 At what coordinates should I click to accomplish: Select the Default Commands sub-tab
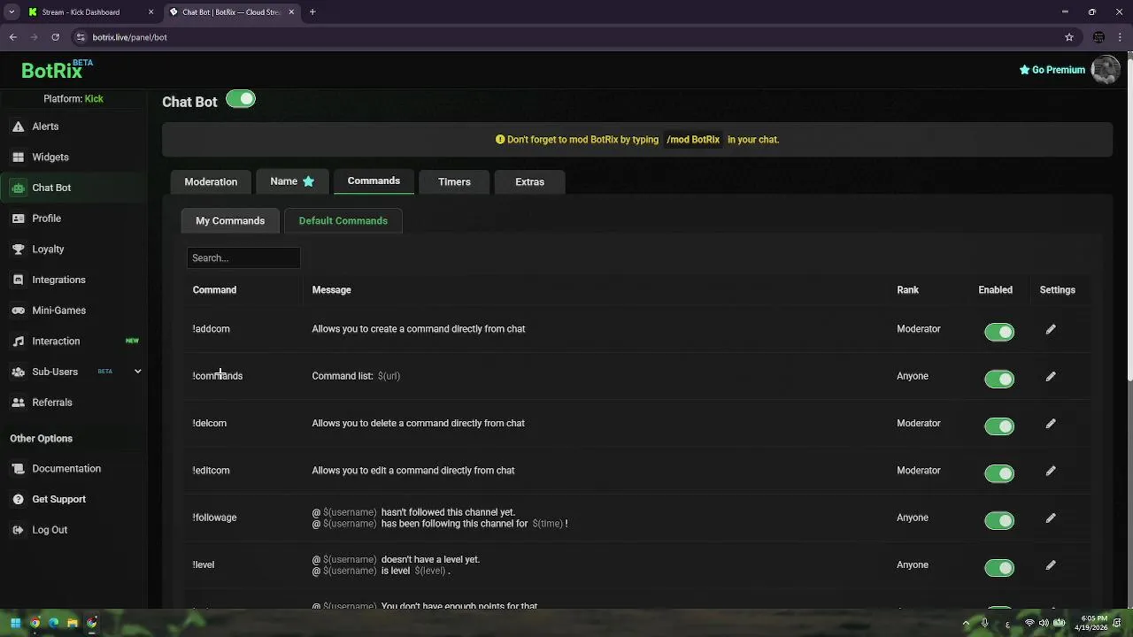tap(343, 220)
